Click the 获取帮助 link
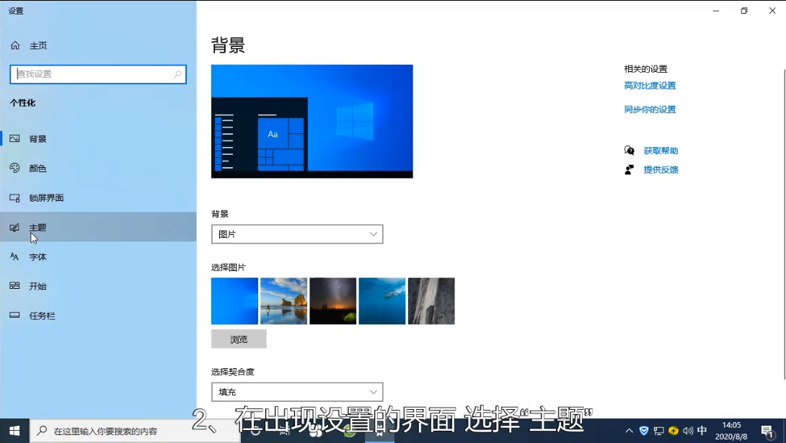The image size is (786, 443). tap(661, 150)
